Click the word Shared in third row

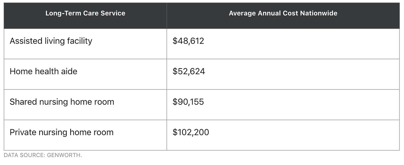23,102
